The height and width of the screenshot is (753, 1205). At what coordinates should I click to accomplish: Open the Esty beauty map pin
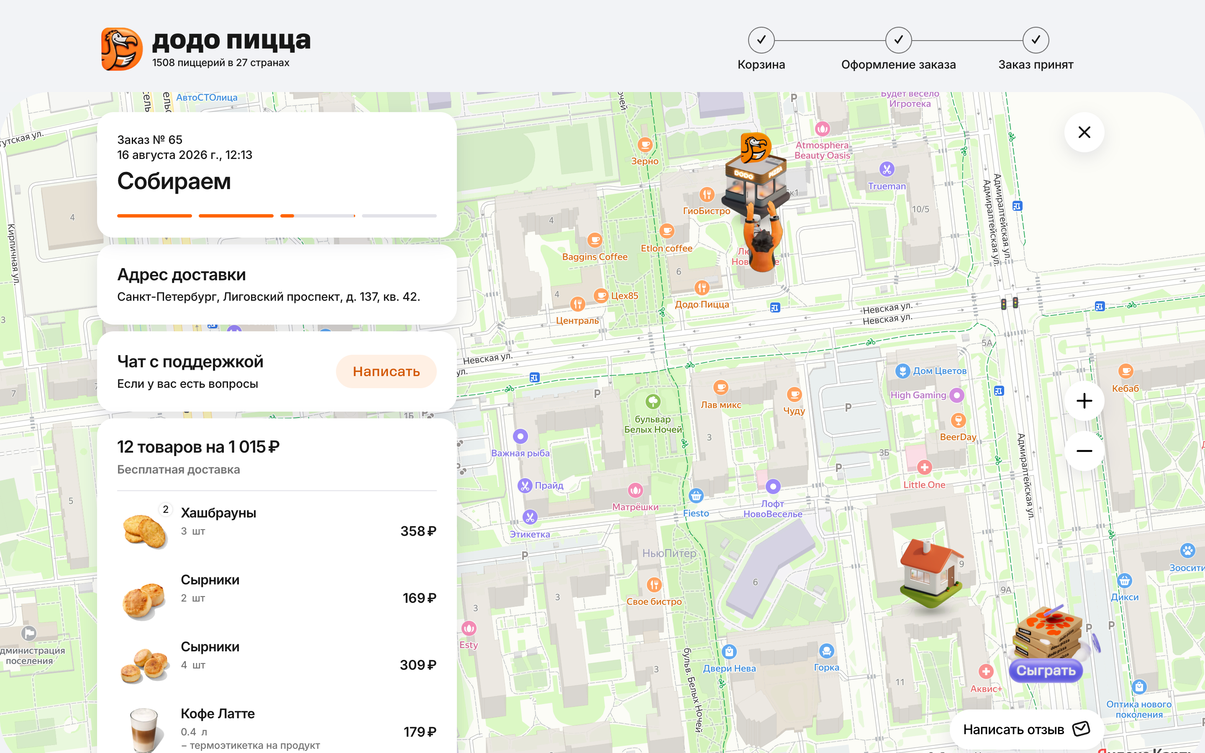point(469,628)
